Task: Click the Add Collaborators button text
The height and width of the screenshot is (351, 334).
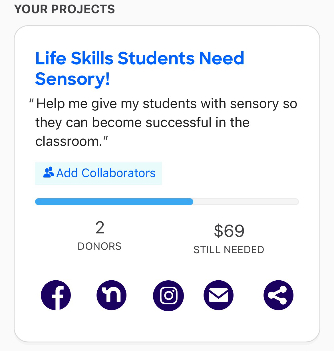Action: tap(106, 173)
